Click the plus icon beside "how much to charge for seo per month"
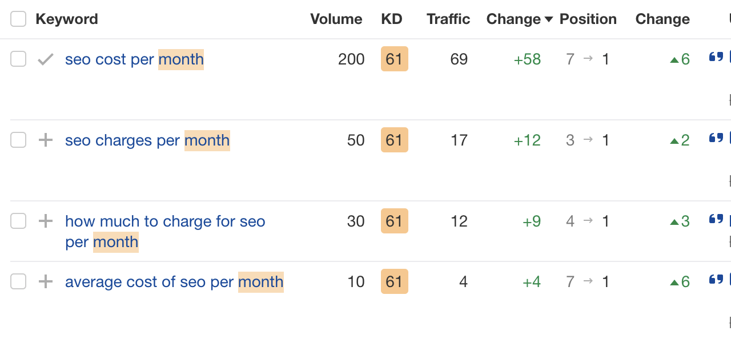731x339 pixels. [45, 221]
